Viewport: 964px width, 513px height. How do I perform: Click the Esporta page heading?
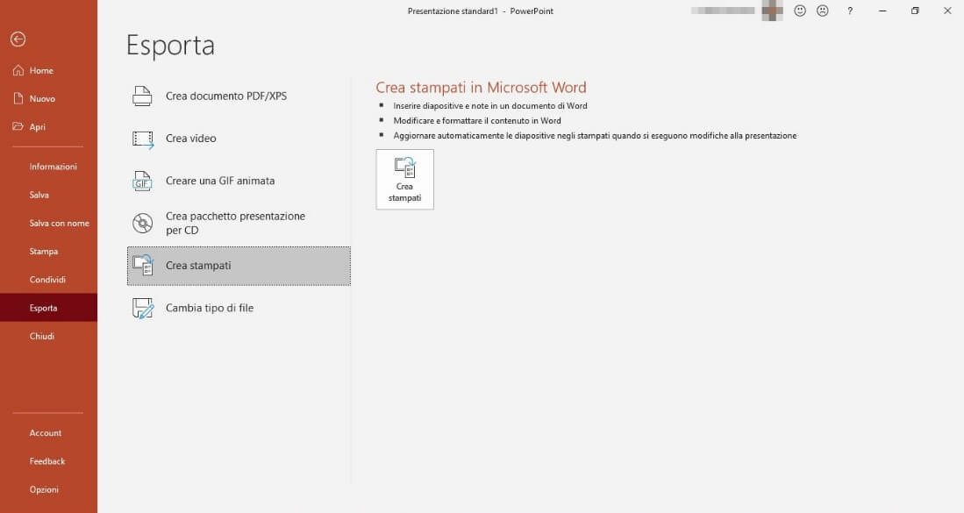click(170, 46)
